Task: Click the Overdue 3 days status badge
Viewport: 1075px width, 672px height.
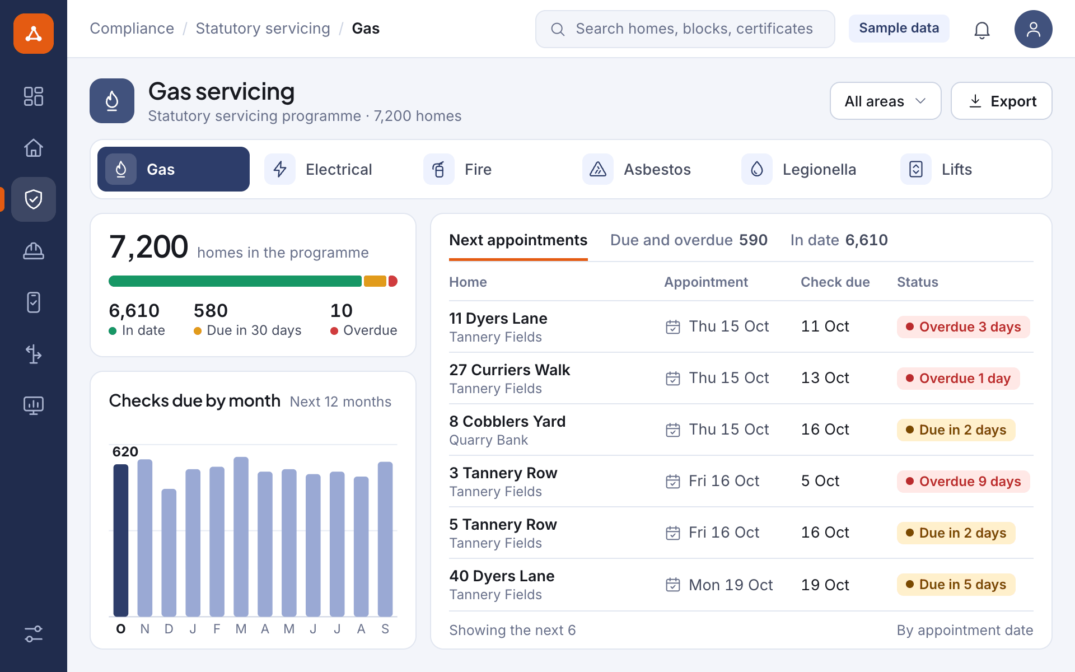Action: point(963,327)
